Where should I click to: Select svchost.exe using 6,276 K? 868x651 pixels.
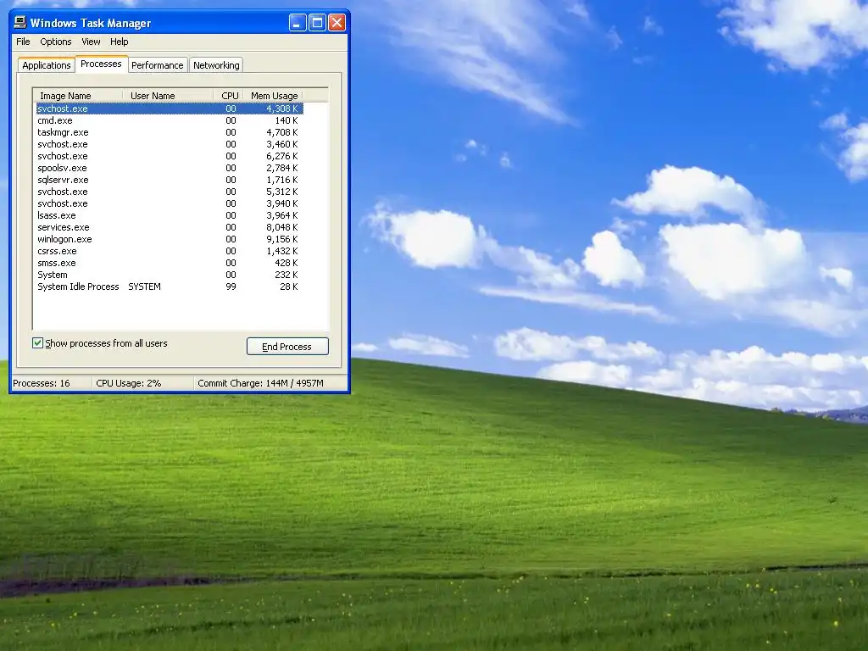(x=170, y=156)
